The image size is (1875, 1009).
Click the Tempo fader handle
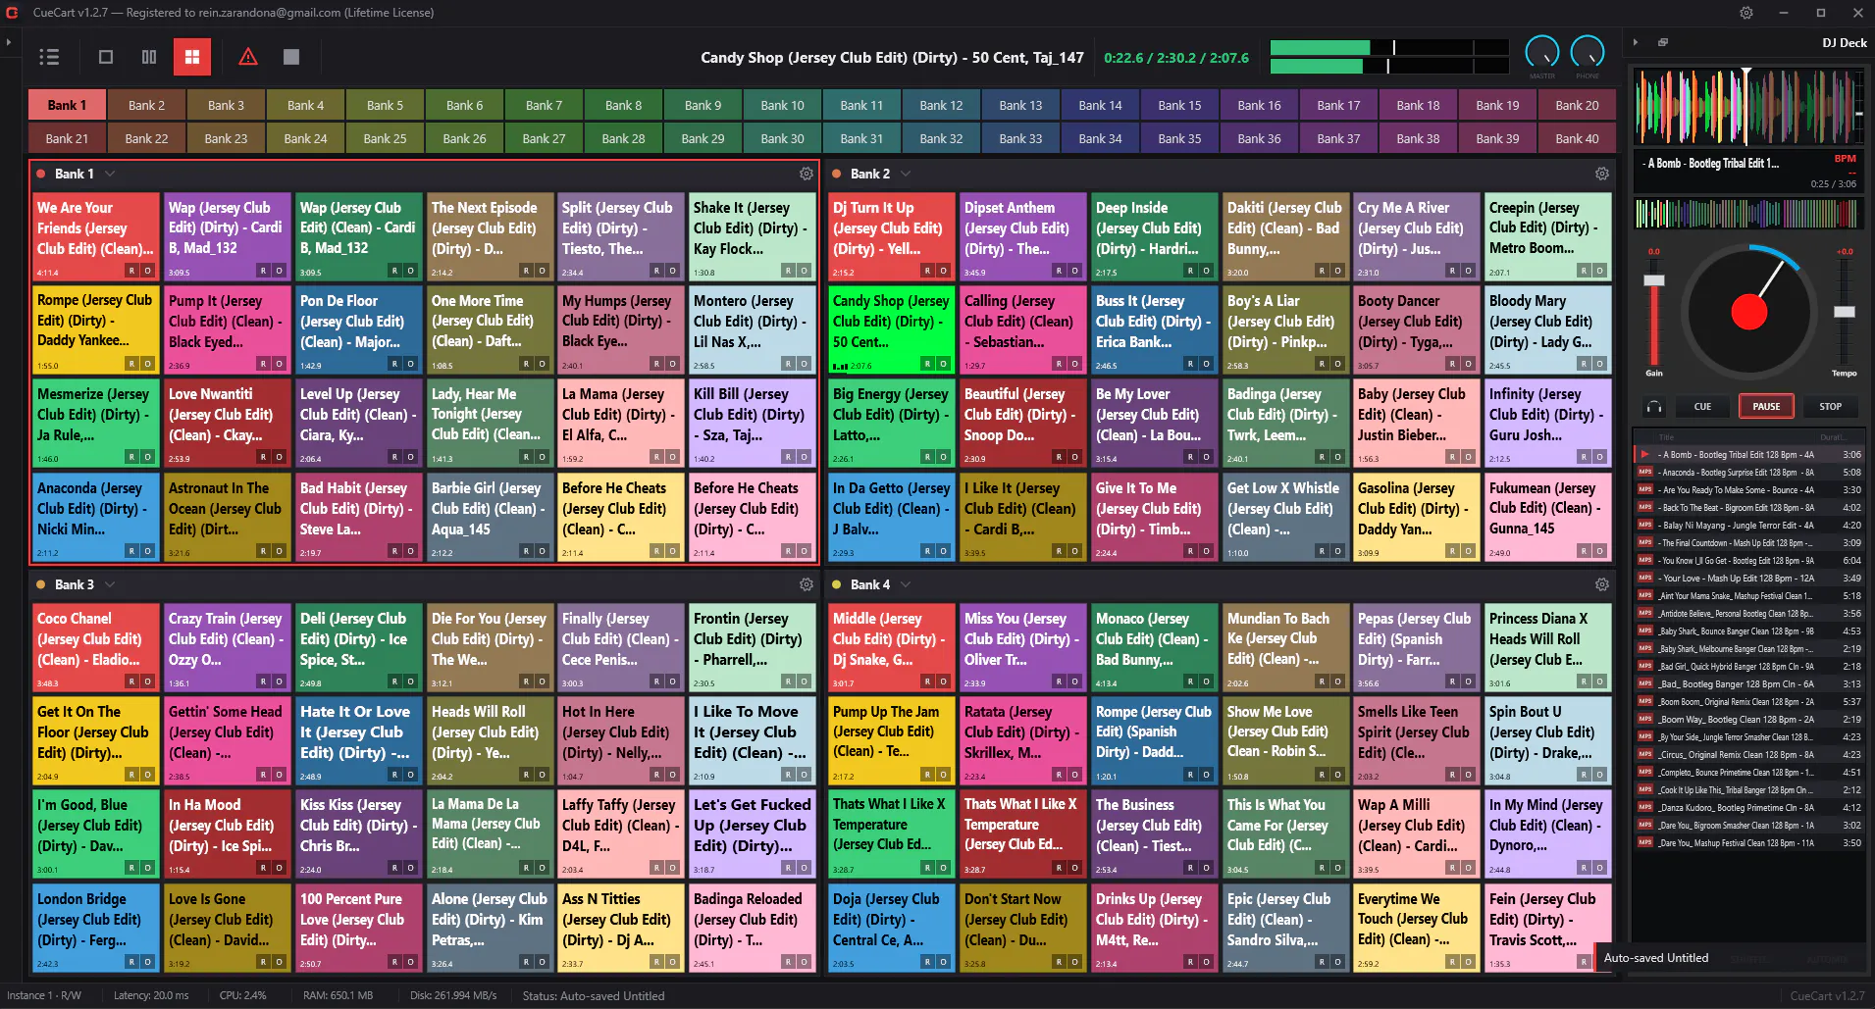(x=1845, y=312)
